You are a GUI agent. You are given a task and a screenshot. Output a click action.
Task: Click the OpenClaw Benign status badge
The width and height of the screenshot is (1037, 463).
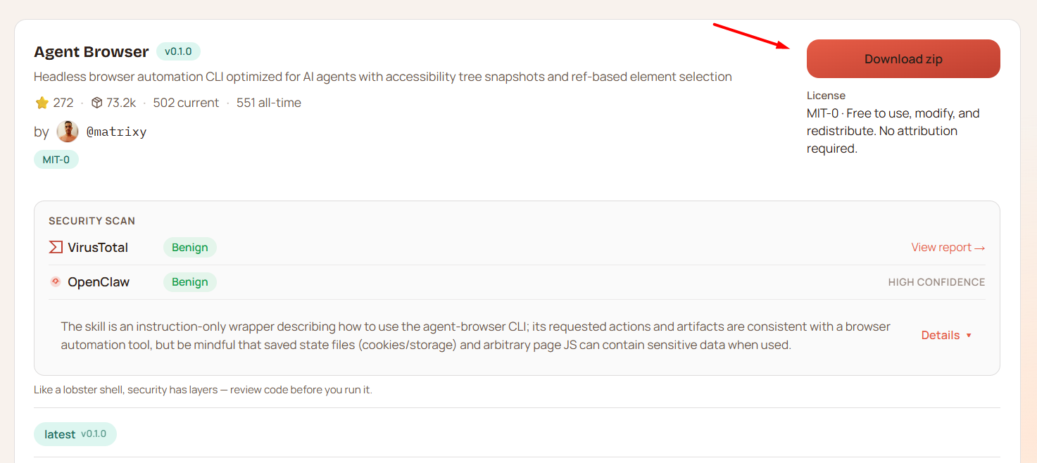[x=190, y=282]
